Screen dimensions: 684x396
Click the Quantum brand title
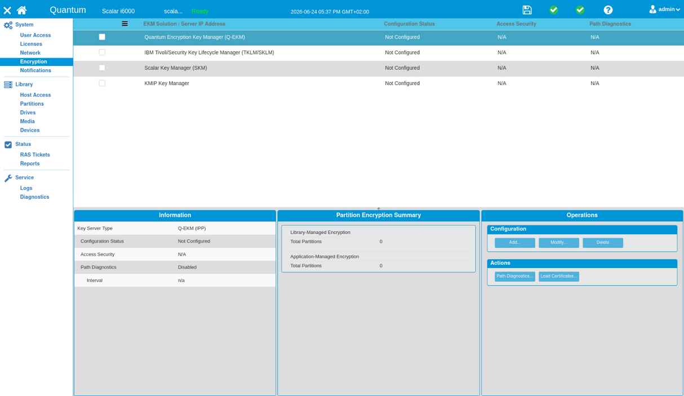point(68,10)
